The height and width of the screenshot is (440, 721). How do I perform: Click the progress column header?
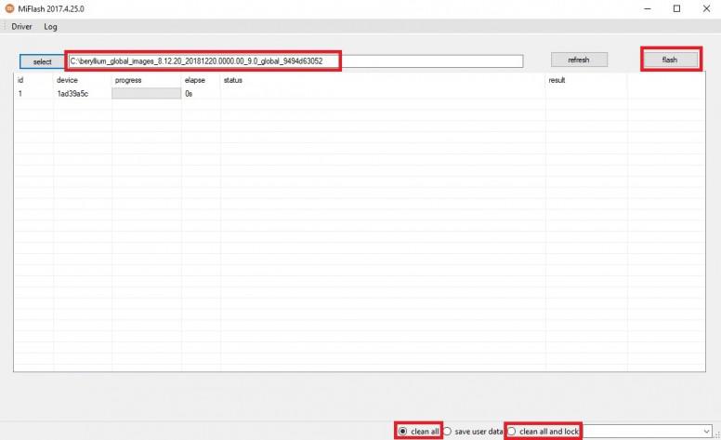(x=128, y=80)
